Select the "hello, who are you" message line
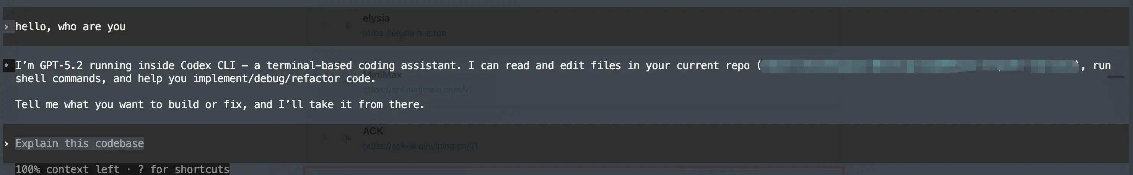Image resolution: width=1133 pixels, height=175 pixels. [x=70, y=26]
